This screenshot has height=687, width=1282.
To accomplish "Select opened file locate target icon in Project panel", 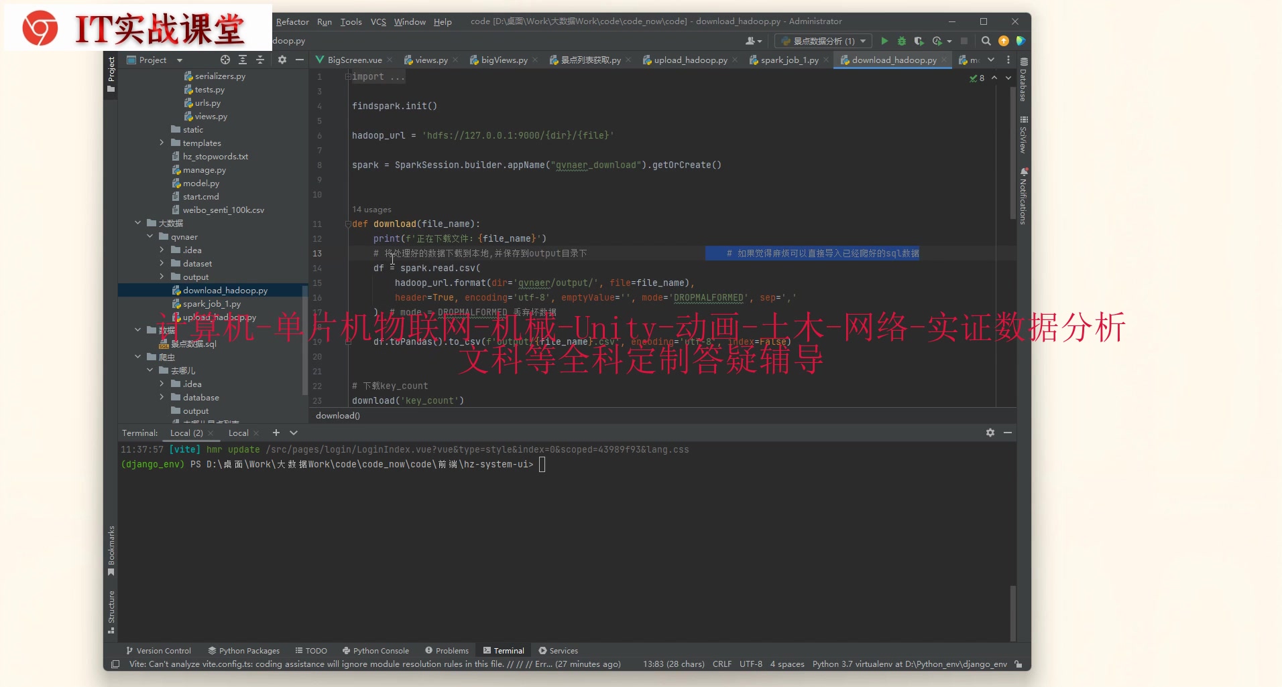I will tap(225, 60).
